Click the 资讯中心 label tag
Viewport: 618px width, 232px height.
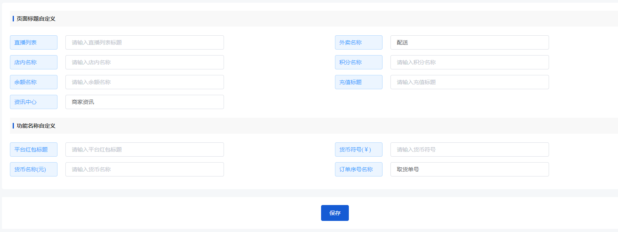click(34, 102)
